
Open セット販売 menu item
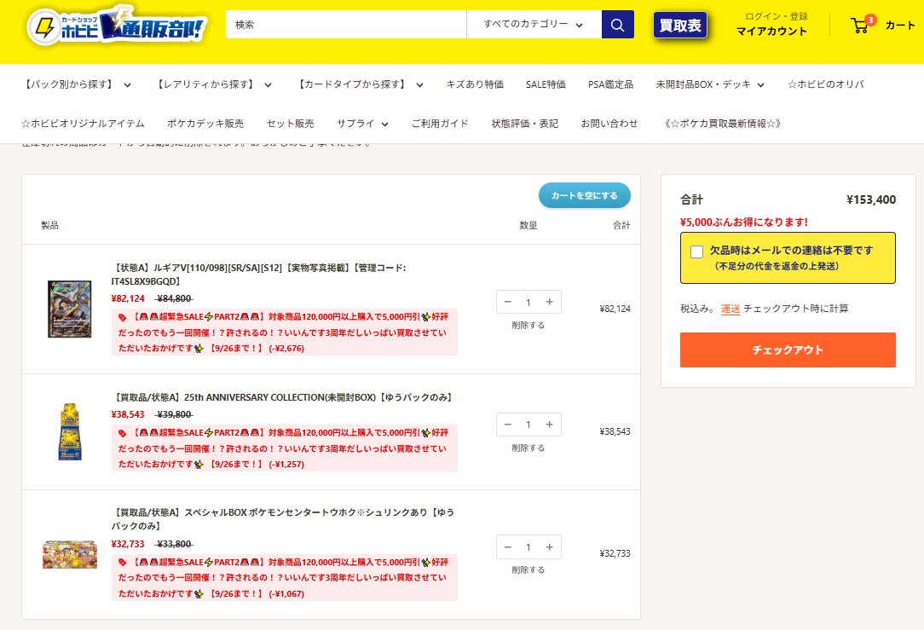tap(290, 123)
